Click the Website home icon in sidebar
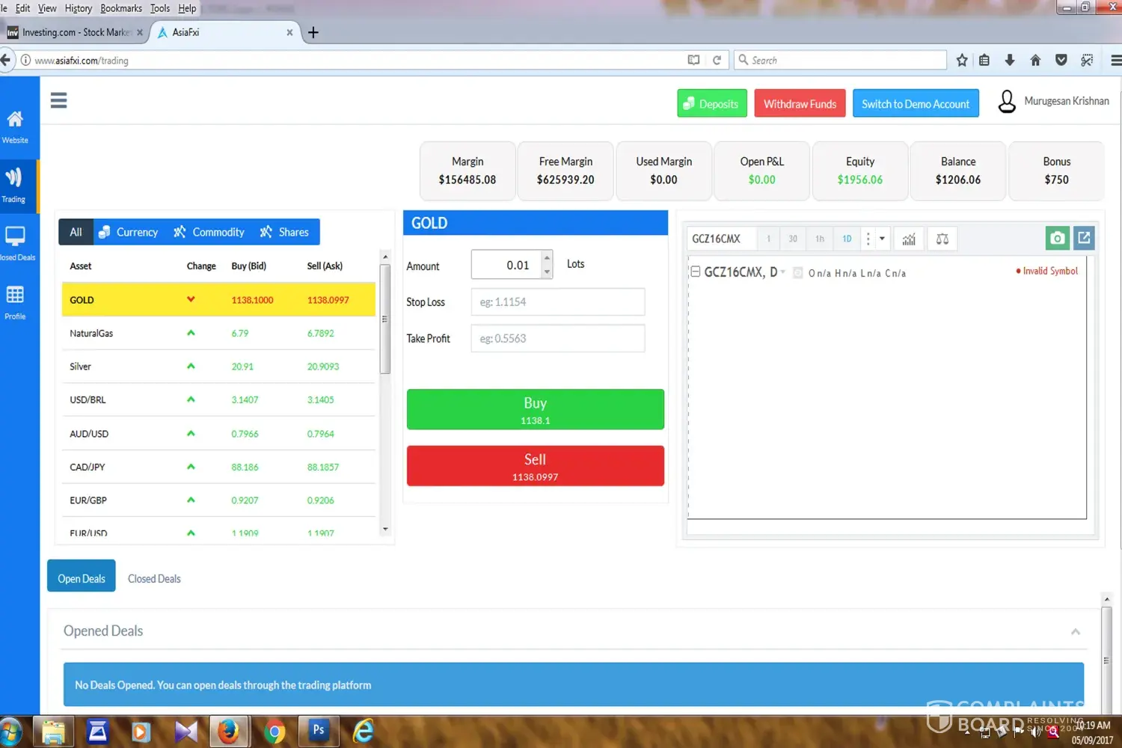The height and width of the screenshot is (748, 1122). tap(15, 126)
